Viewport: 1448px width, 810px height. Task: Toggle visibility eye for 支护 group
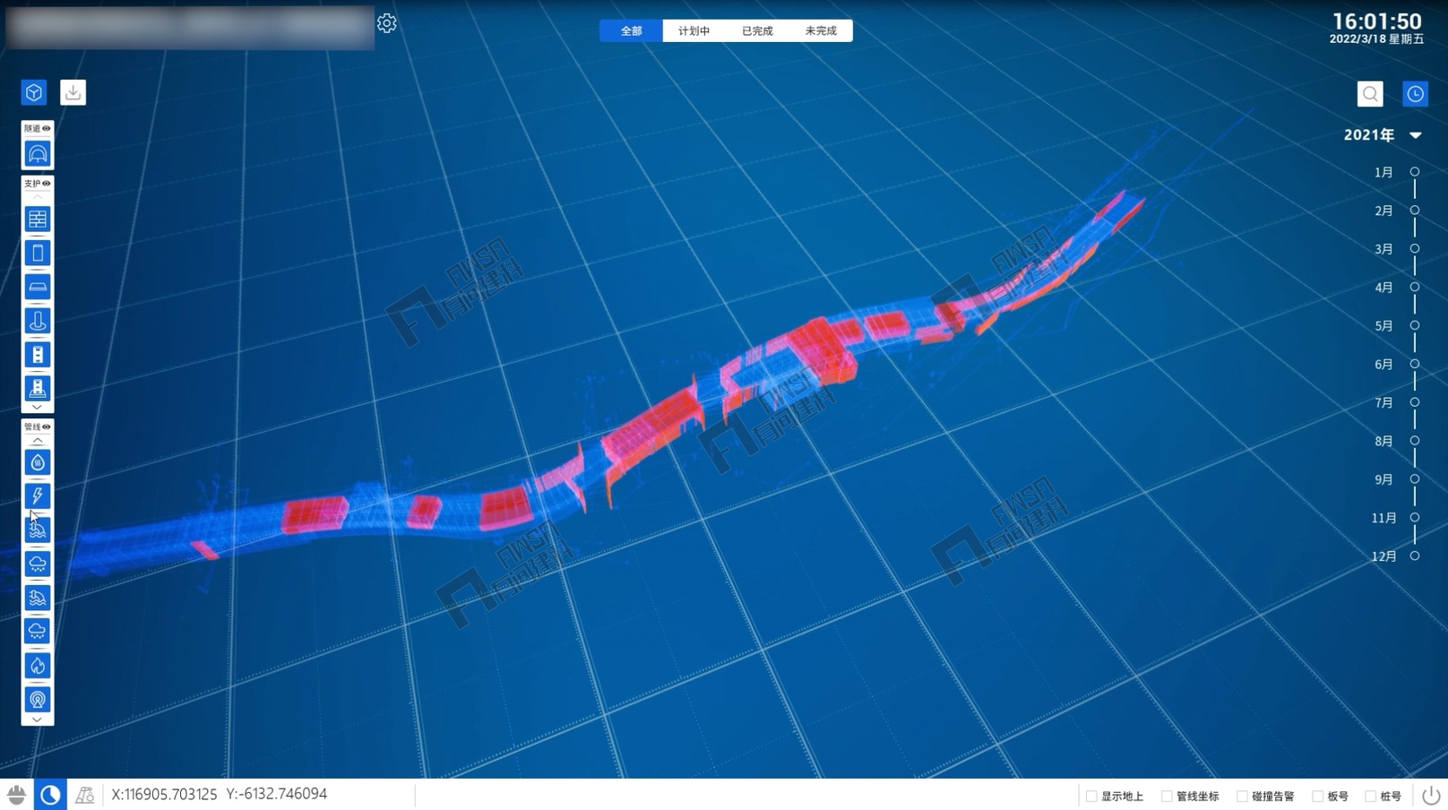(47, 184)
